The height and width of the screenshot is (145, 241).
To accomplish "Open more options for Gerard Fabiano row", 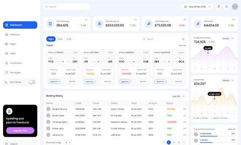I will [184, 109].
